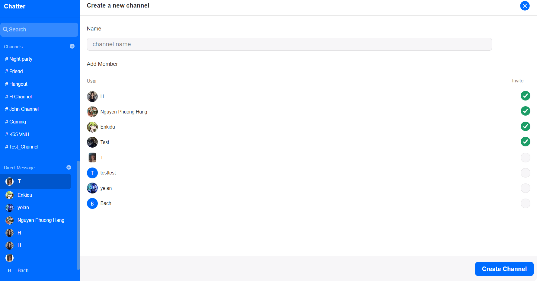Viewport: 537px width, 281px height.
Task: Click the search magnifier icon in sidebar
Action: 6,29
